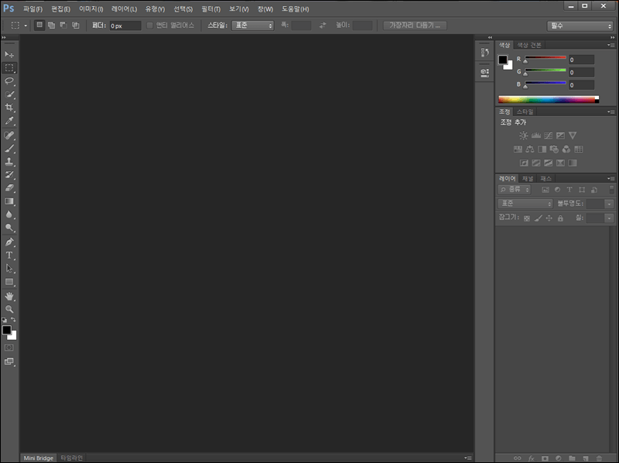Select the Path Selection tool

[x=9, y=269]
